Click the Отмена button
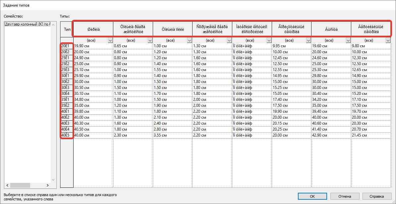 pyautogui.click(x=345, y=196)
